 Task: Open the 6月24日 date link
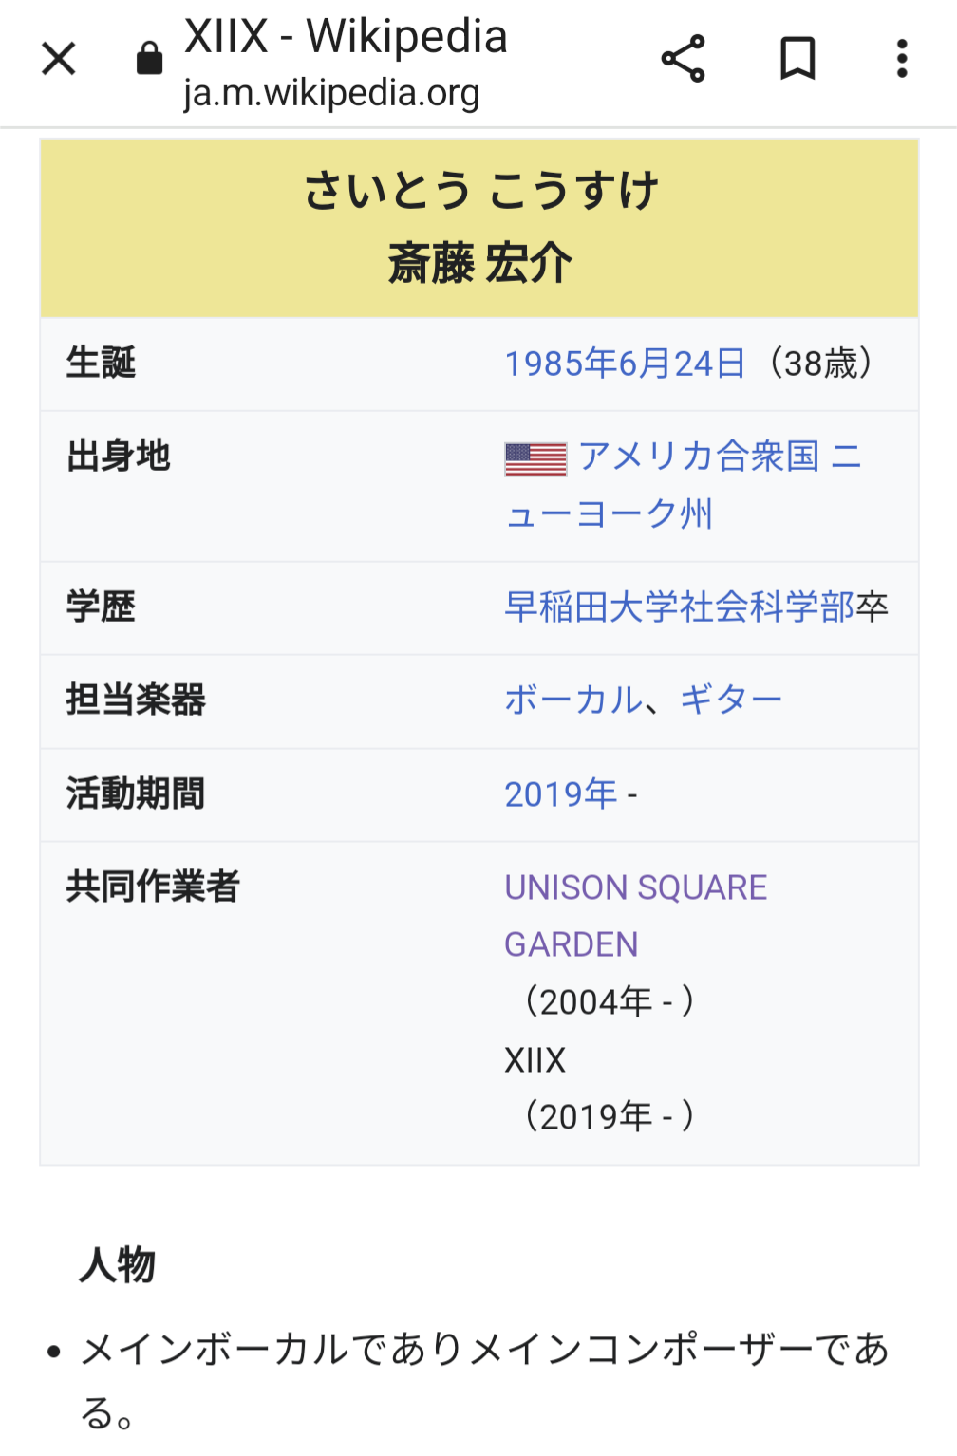[682, 364]
